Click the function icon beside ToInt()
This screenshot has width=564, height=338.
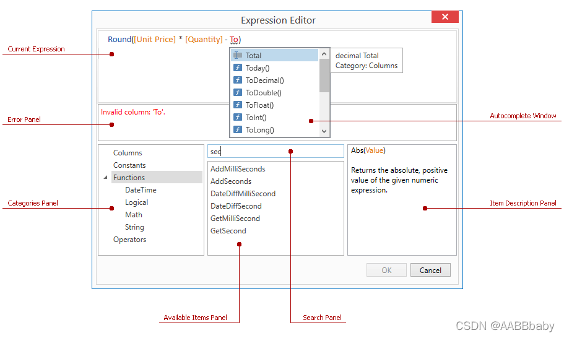point(238,117)
